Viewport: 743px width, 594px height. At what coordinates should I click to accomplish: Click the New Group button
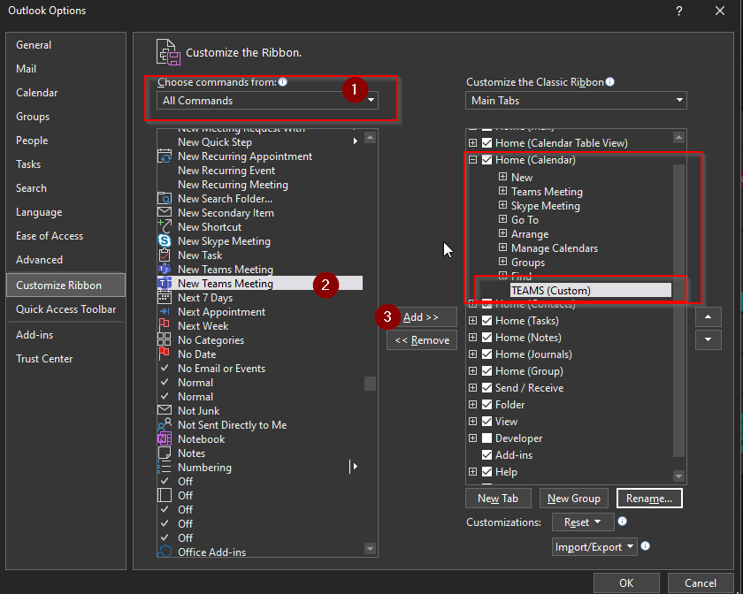[x=574, y=499]
